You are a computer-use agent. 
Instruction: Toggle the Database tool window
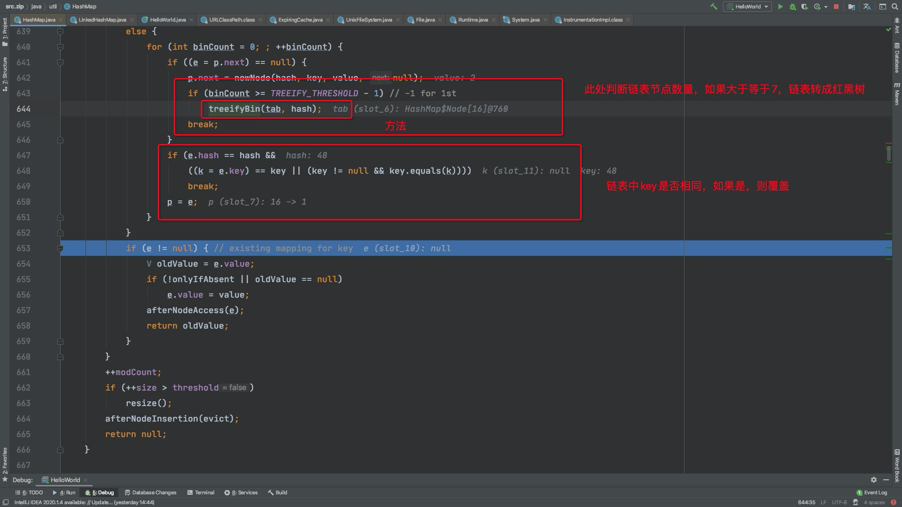point(897,58)
